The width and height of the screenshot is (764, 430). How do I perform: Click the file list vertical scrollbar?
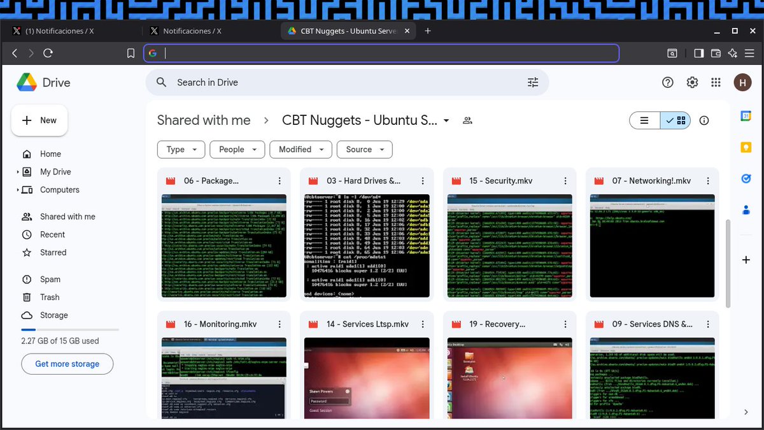tap(728, 264)
